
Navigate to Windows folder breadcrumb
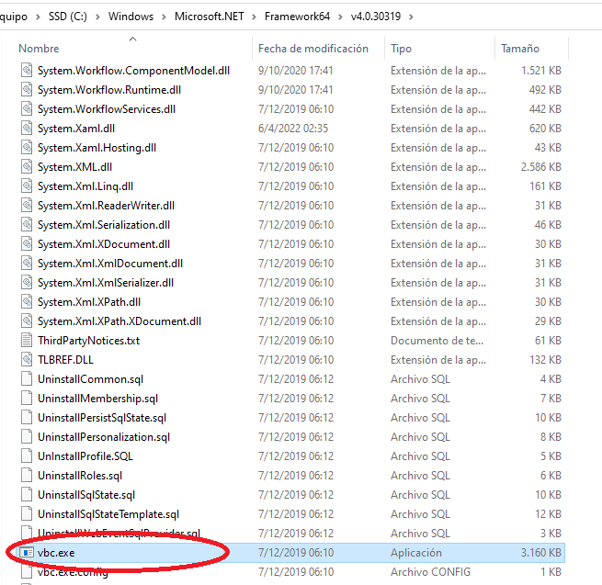click(131, 17)
